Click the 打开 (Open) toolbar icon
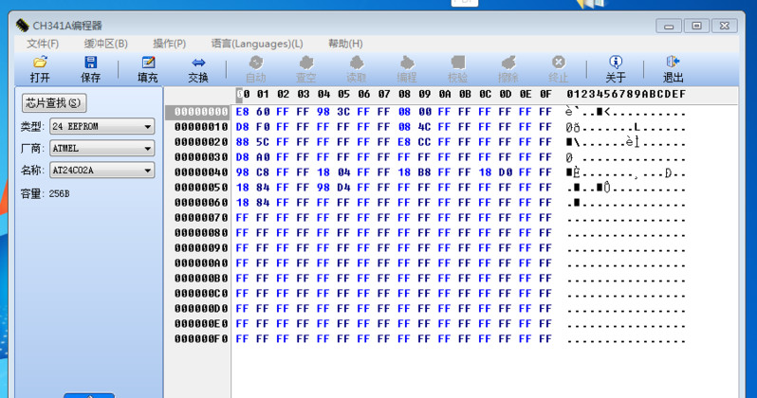This screenshot has height=398, width=757. 40,63
